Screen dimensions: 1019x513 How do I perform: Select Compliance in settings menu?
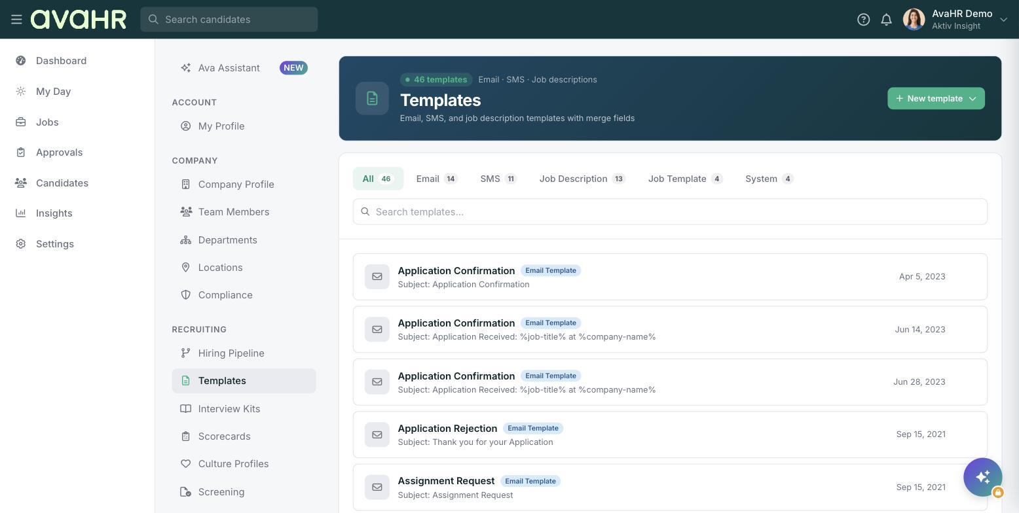pyautogui.click(x=244, y=295)
